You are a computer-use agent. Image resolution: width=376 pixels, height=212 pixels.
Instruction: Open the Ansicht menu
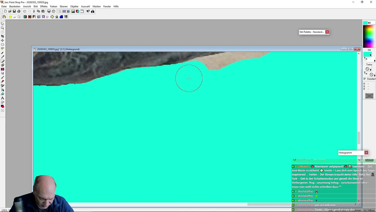coord(27,6)
